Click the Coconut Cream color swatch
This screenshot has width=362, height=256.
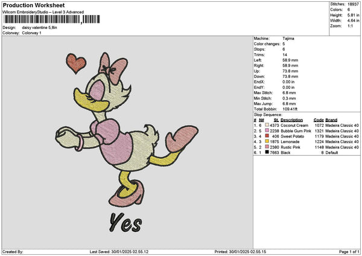[267, 125]
